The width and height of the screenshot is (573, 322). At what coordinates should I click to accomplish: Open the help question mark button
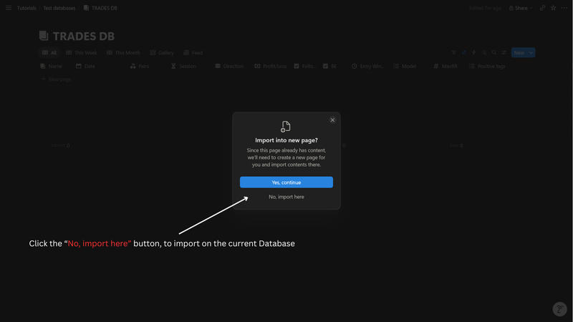pos(559,309)
